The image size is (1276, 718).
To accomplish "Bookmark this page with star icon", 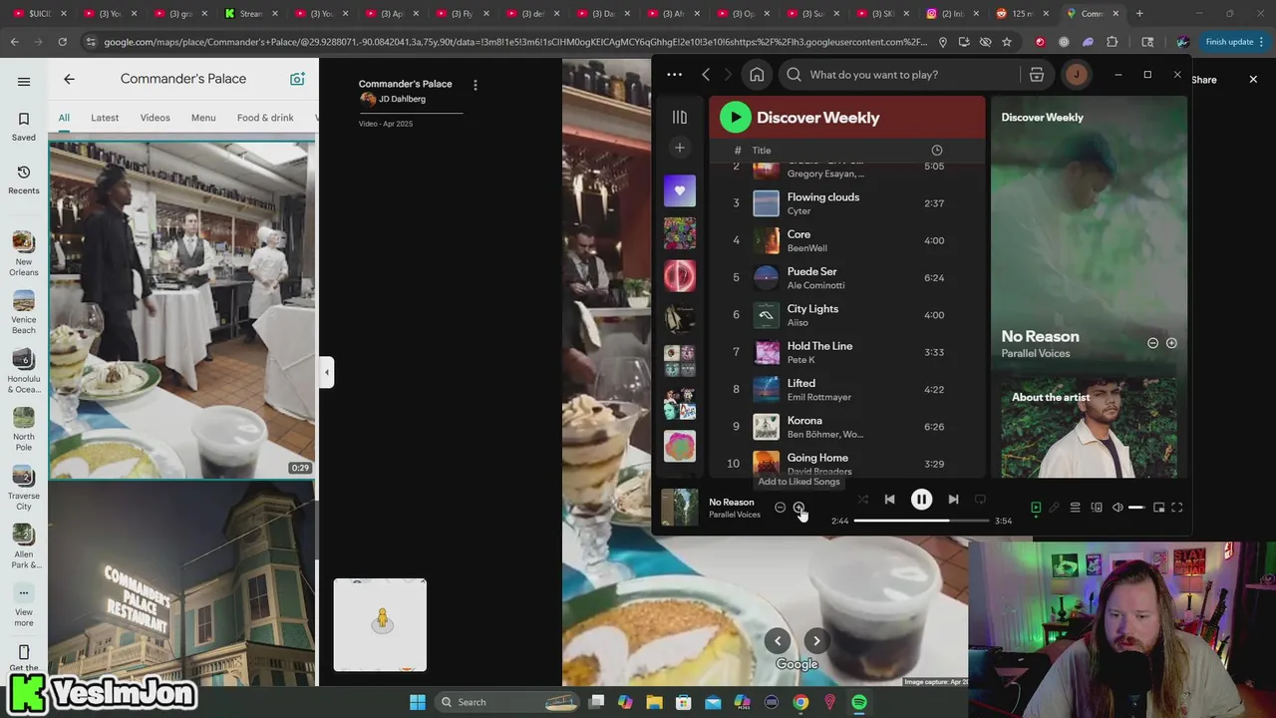I will pyautogui.click(x=1007, y=42).
